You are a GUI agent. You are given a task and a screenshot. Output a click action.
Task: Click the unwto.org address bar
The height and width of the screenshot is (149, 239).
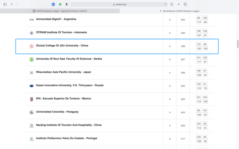(x=119, y=4)
